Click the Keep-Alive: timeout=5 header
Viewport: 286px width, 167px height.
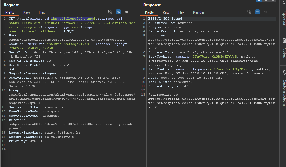pyautogui.click(x=170, y=82)
